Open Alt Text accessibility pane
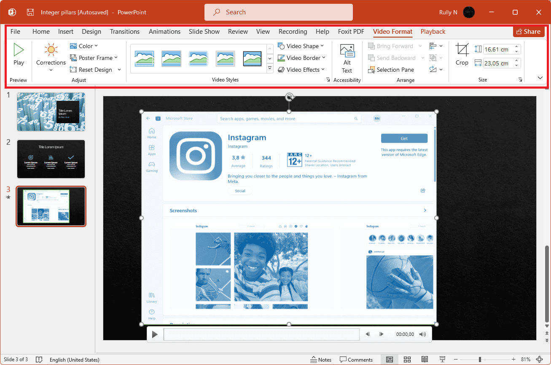The image size is (551, 365). [x=347, y=58]
